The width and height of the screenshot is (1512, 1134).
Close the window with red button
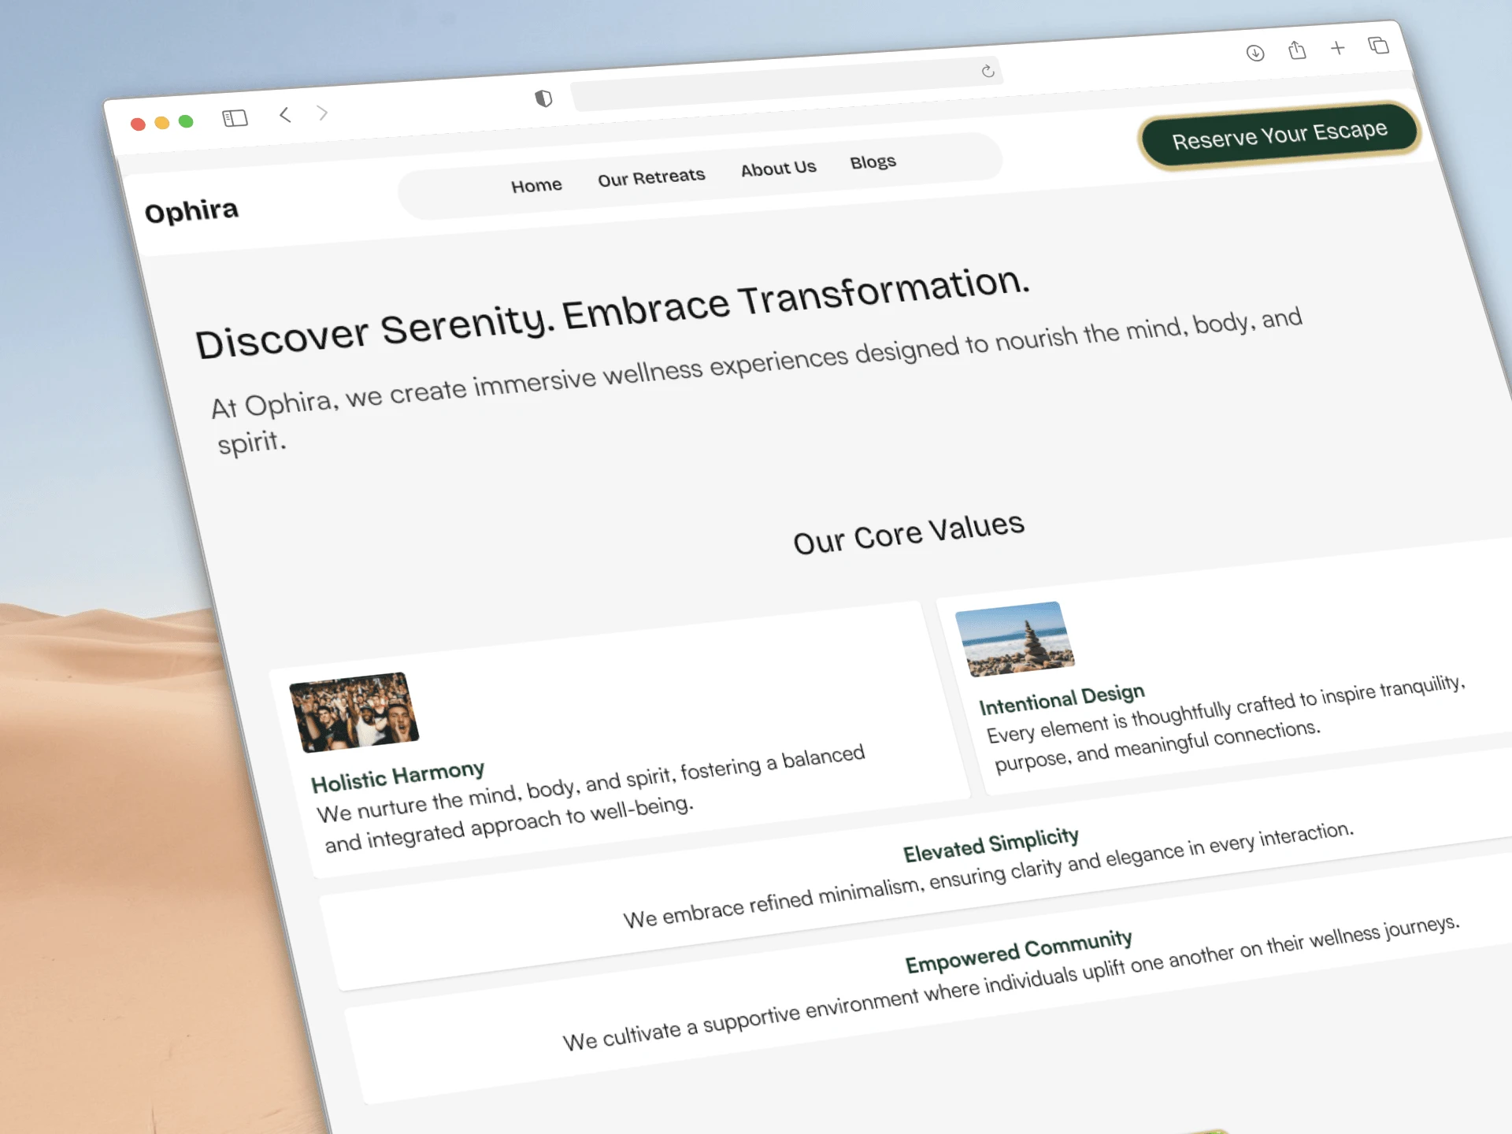click(138, 124)
